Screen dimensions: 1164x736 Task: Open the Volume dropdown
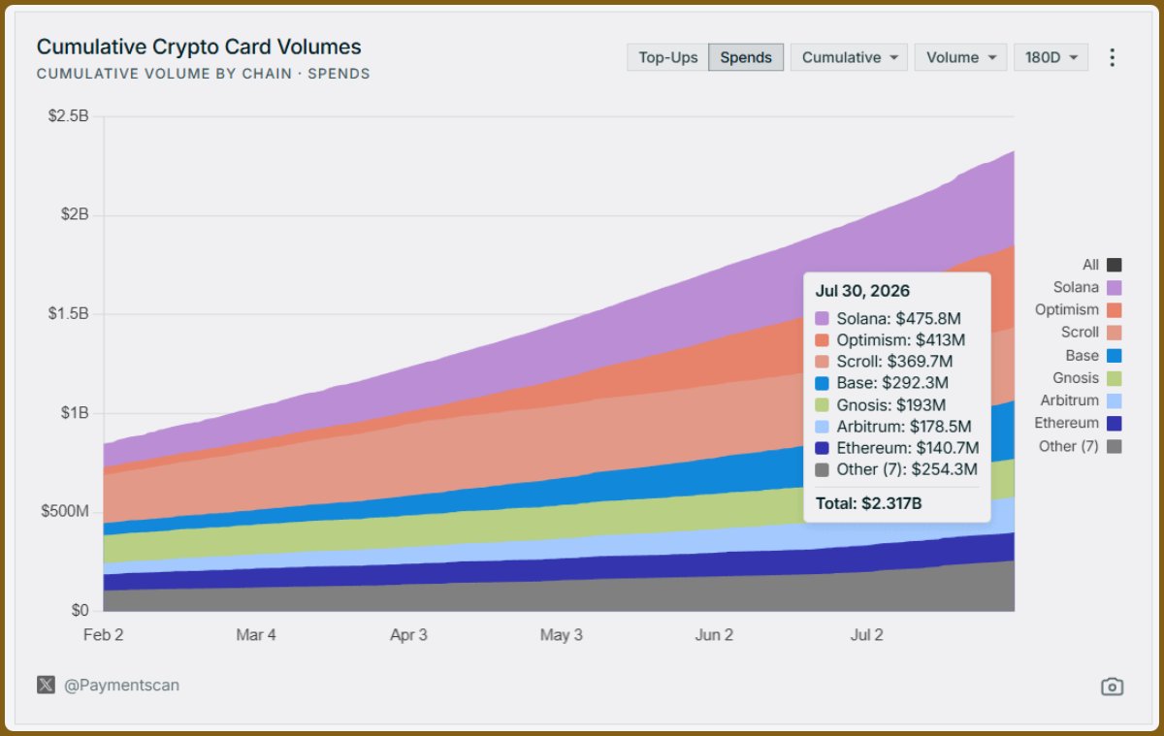click(961, 57)
